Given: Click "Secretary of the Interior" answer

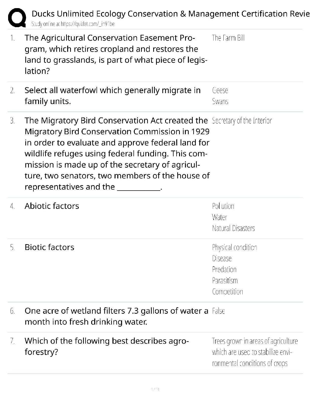Looking at the screenshot, I should coord(242,121).
